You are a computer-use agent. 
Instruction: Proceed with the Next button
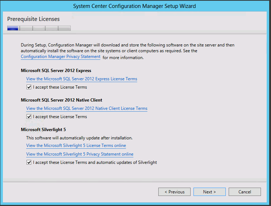point(210,192)
